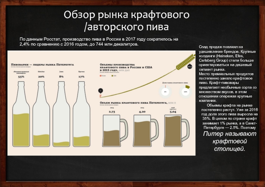This screenshot has height=187, width=265.
Task: Click the black pin at the curve start
Action: (x=100, y=90)
